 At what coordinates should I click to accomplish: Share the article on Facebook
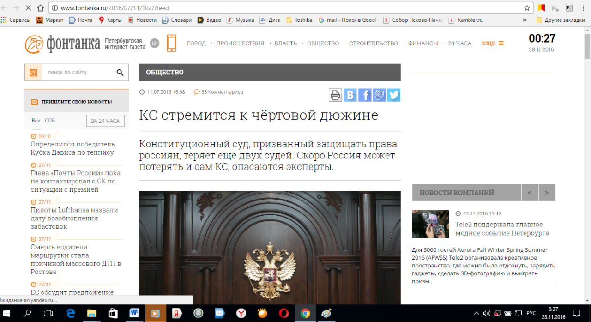click(x=365, y=95)
